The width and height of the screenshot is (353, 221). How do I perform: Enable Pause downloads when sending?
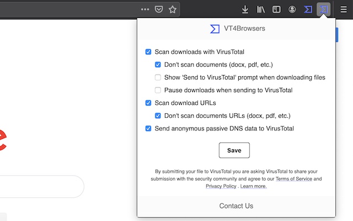click(158, 90)
